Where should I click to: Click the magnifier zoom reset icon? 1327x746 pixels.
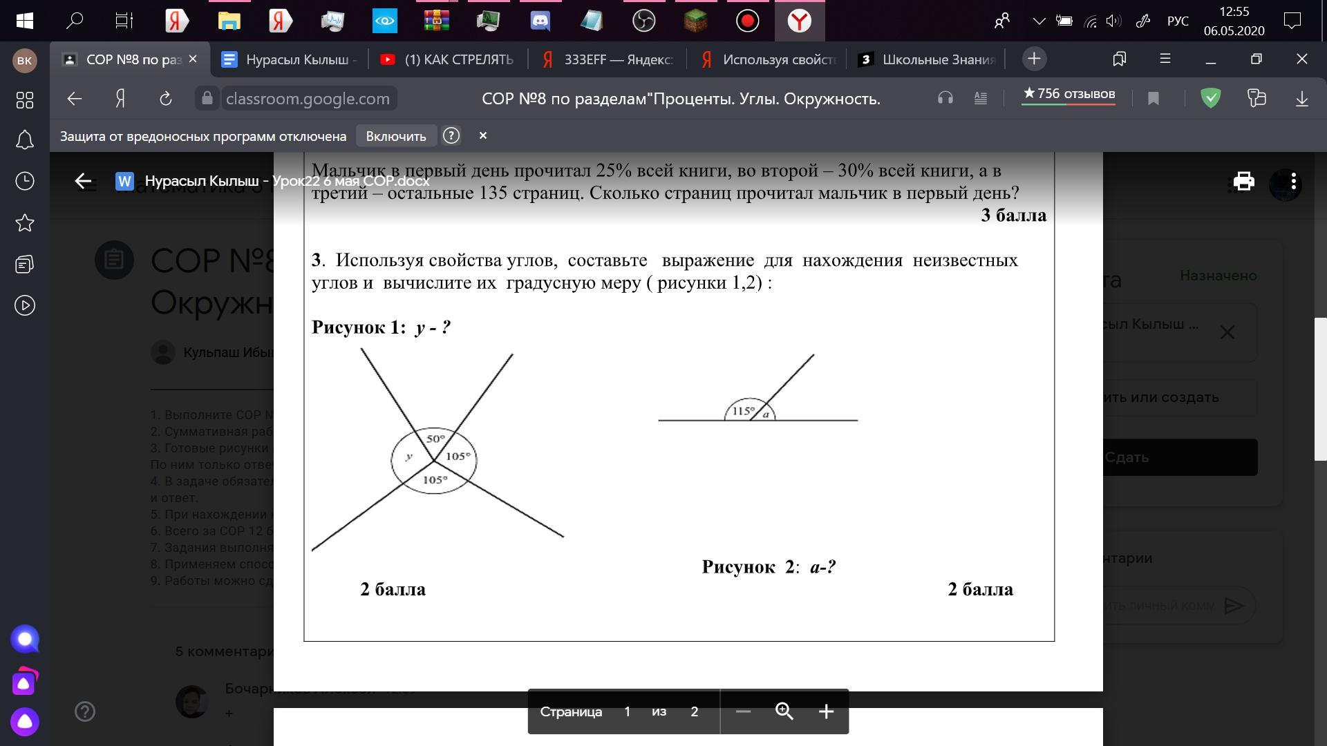784,711
